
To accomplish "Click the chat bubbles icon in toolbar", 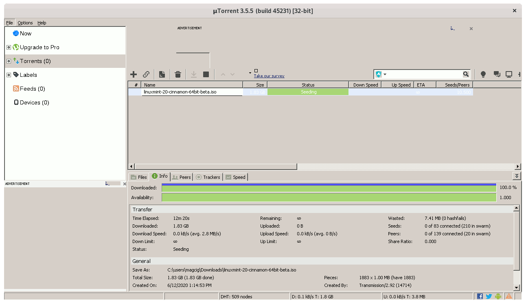I will pos(497,74).
